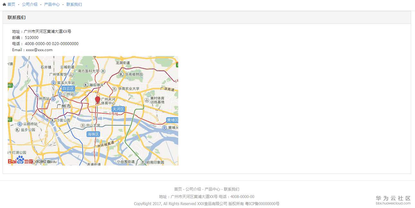Click the 黄埔 station icon near map edge
The width and height of the screenshot is (415, 208).
(x=164, y=128)
